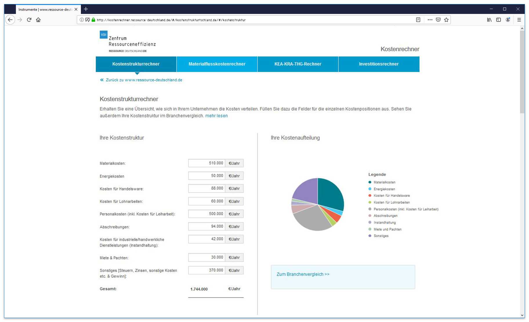The height and width of the screenshot is (322, 529).
Task: Open a new browser tab
Action: 86,9
